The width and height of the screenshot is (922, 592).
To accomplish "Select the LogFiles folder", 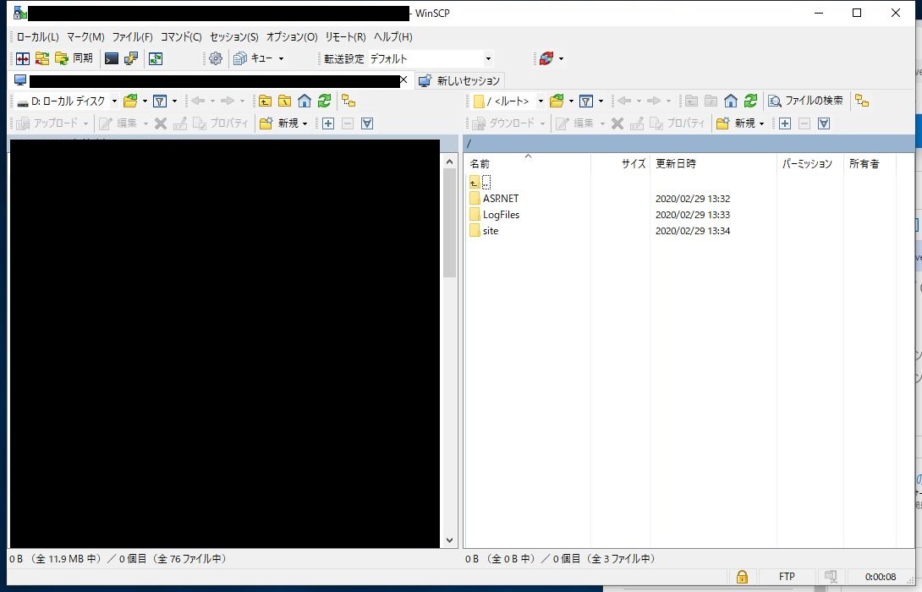I will pos(495,215).
